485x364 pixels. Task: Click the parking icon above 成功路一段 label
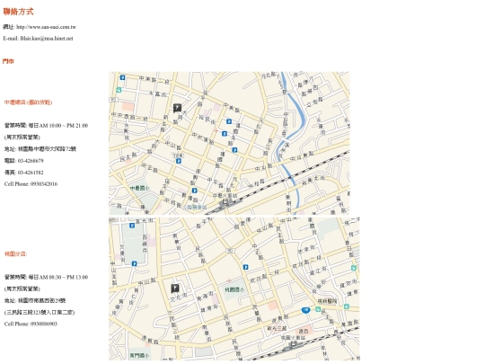coord(245,267)
